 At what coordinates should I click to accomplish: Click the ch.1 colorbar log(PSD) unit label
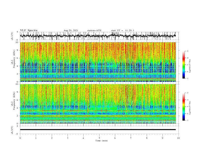pyautogui.click(x=190, y=66)
